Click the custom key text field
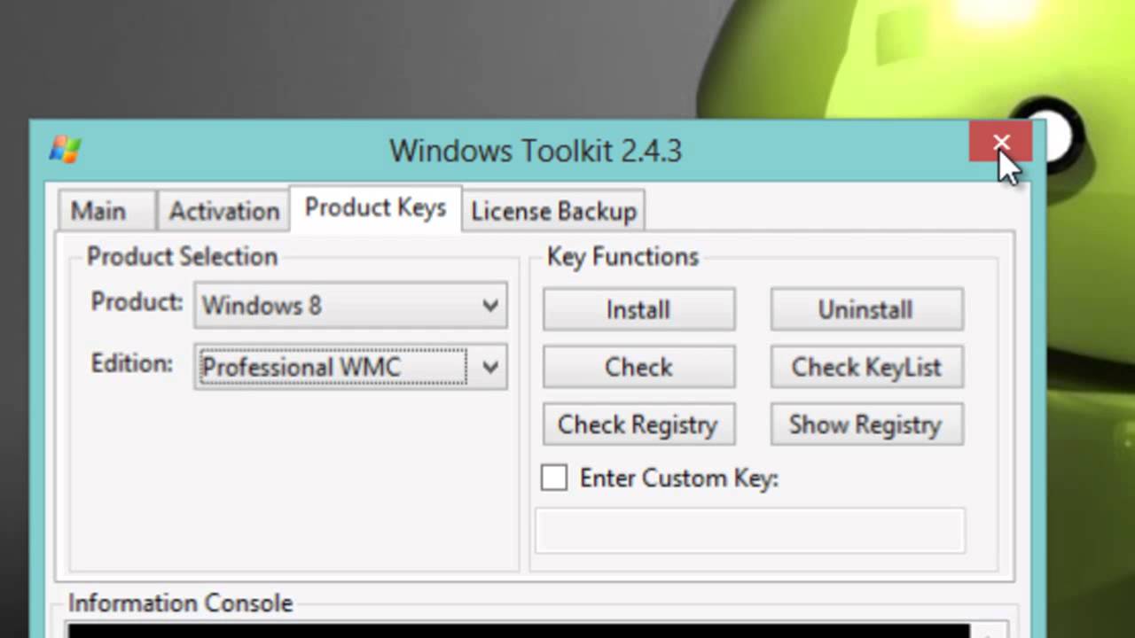 coord(750,530)
